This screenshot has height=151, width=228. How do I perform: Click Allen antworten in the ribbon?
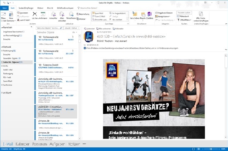(62, 16)
